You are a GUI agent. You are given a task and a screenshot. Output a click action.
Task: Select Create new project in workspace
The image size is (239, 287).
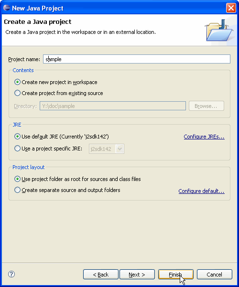[56, 82]
